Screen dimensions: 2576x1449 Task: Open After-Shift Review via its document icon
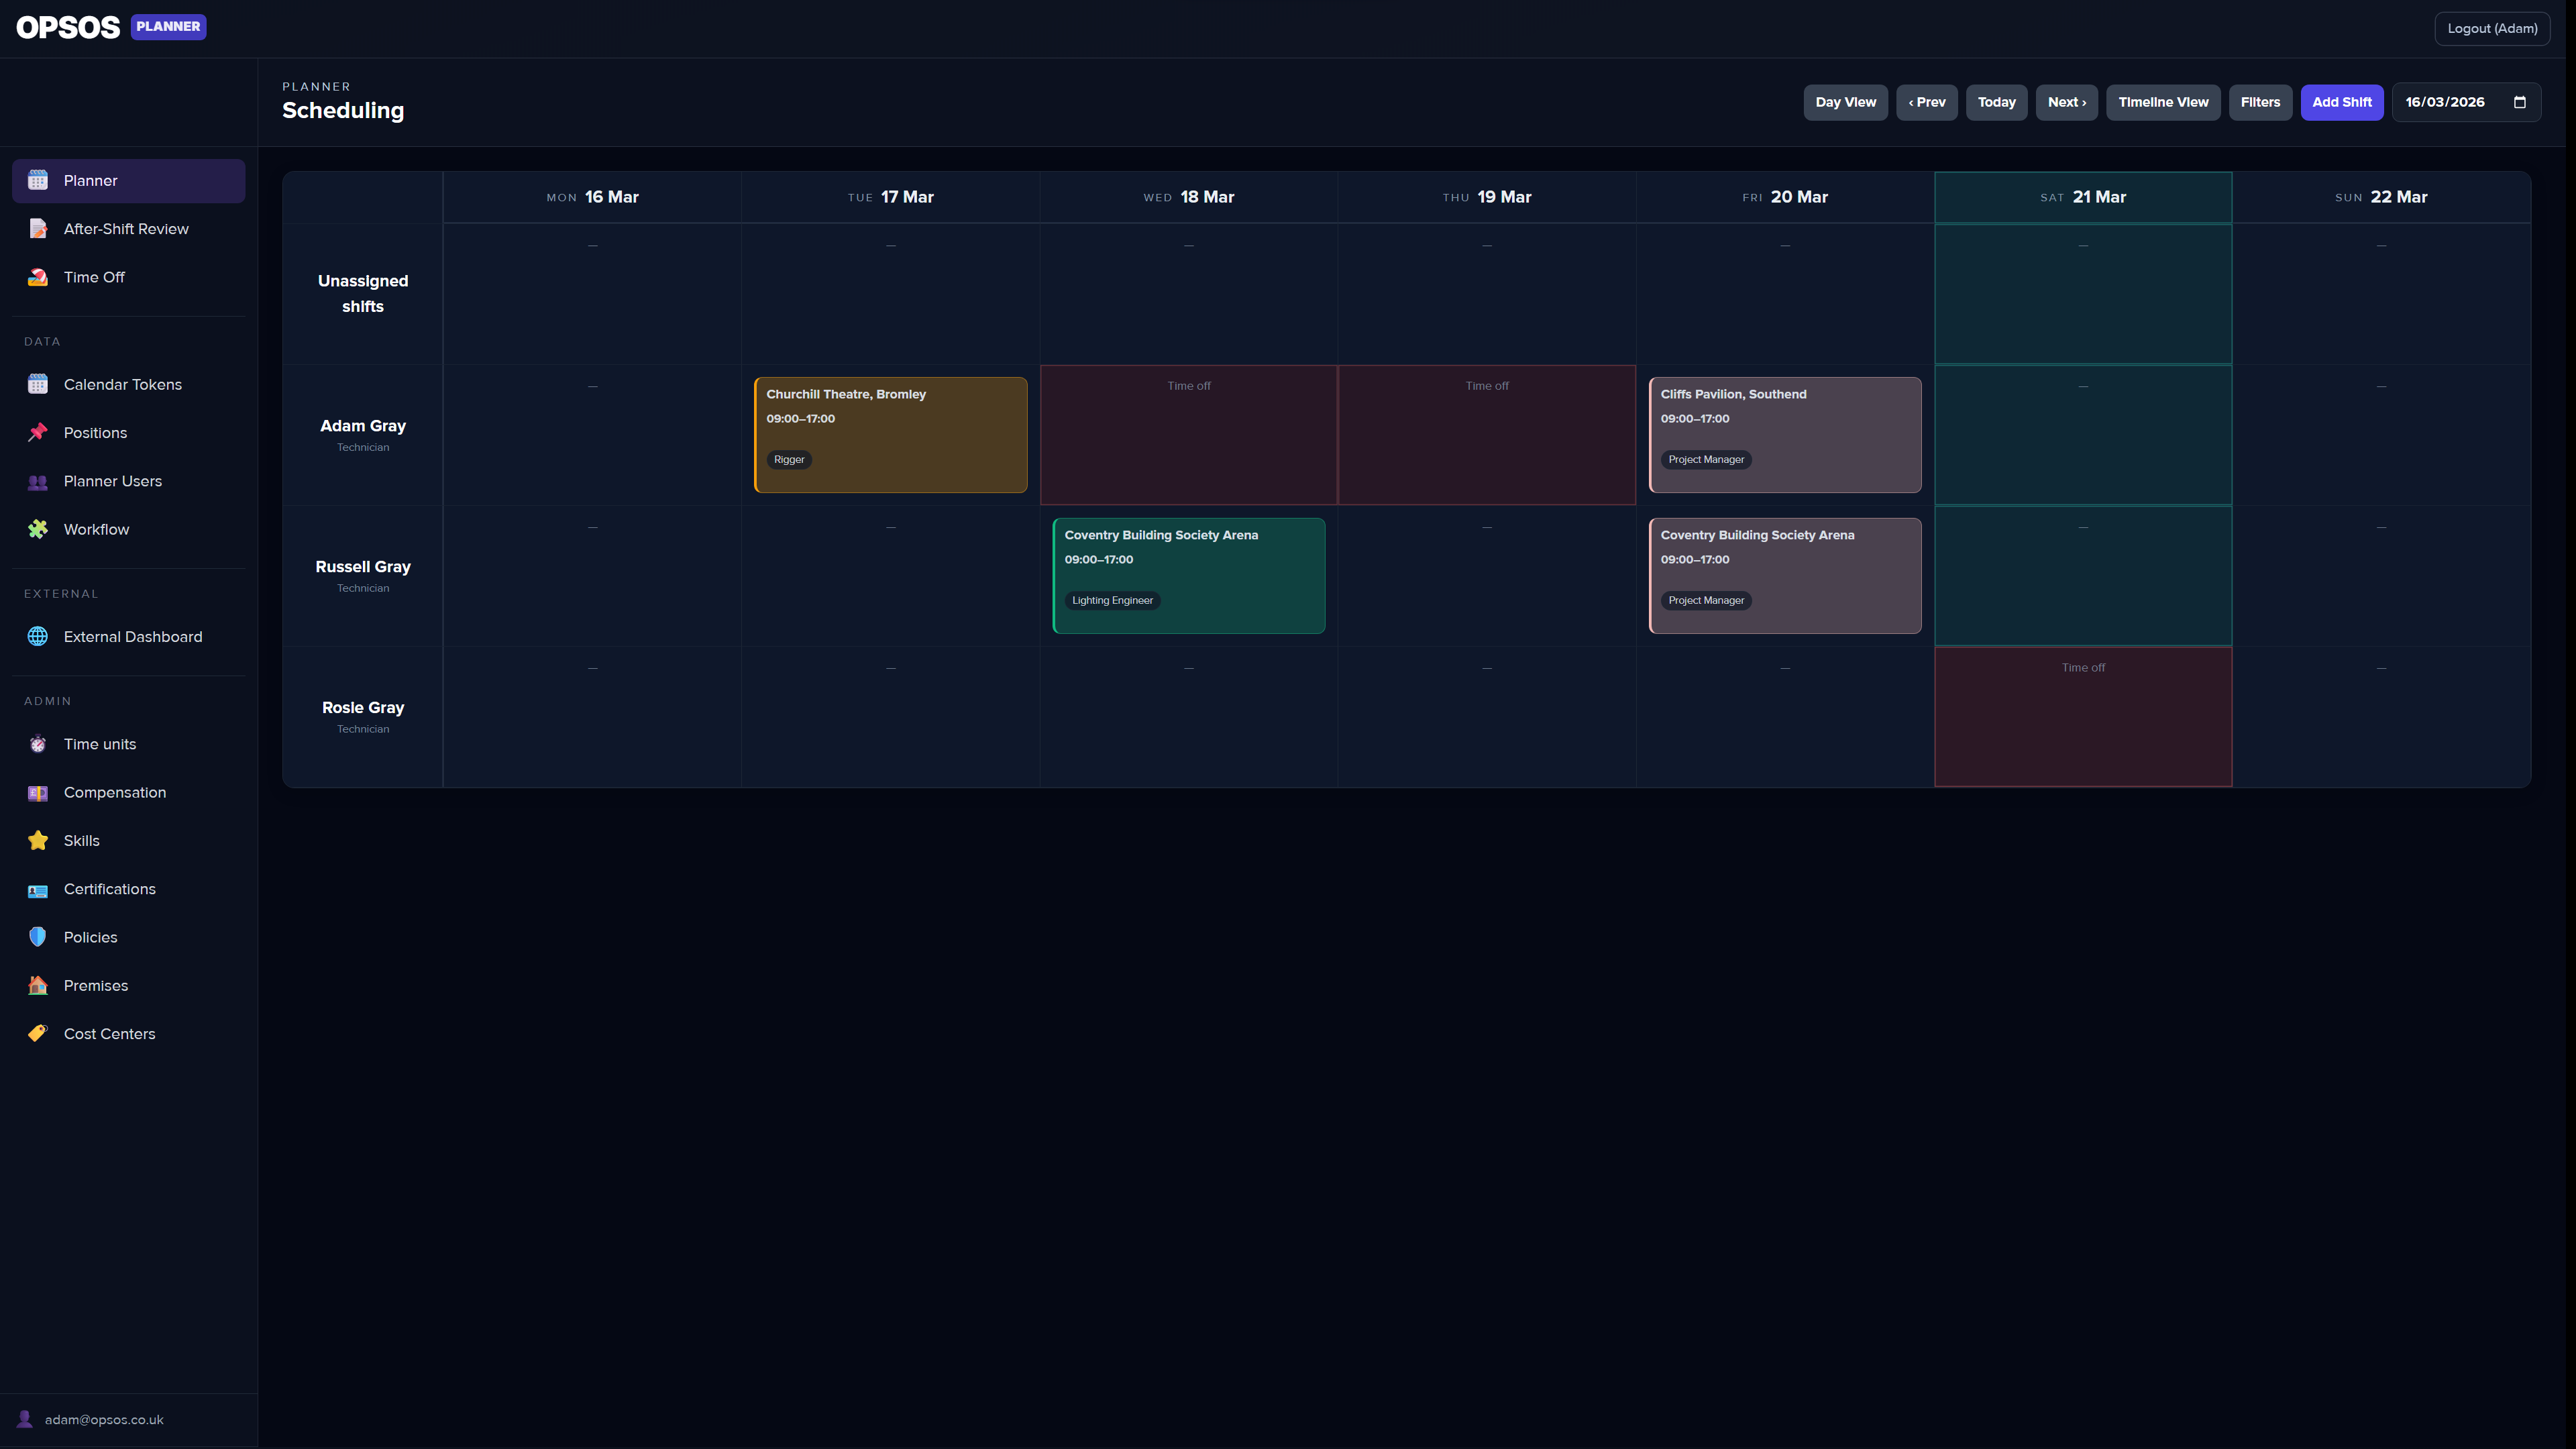[37, 228]
